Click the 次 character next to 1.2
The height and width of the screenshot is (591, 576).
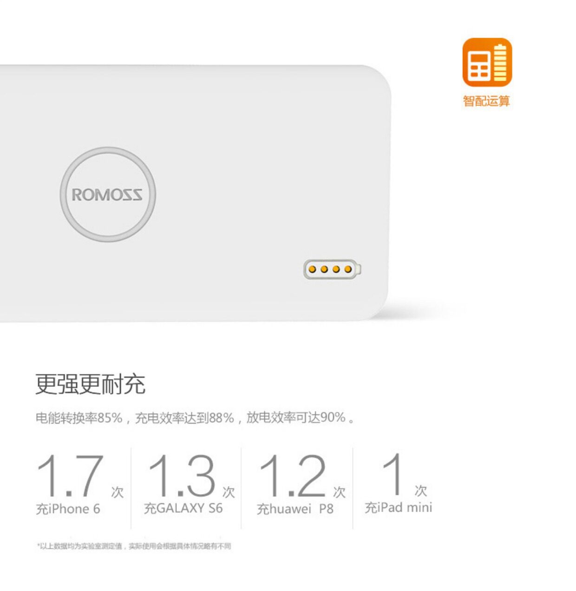[x=340, y=492]
